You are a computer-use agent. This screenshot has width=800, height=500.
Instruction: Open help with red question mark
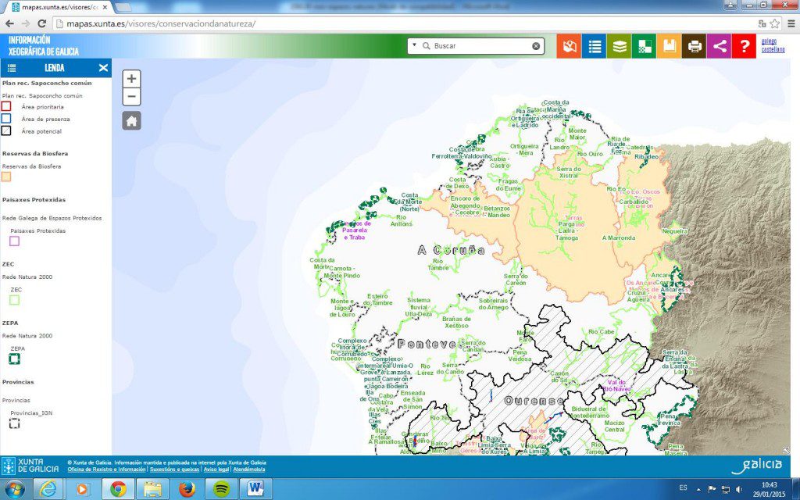[x=745, y=46]
